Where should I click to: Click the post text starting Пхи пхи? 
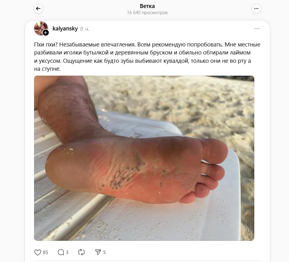[x=147, y=57]
